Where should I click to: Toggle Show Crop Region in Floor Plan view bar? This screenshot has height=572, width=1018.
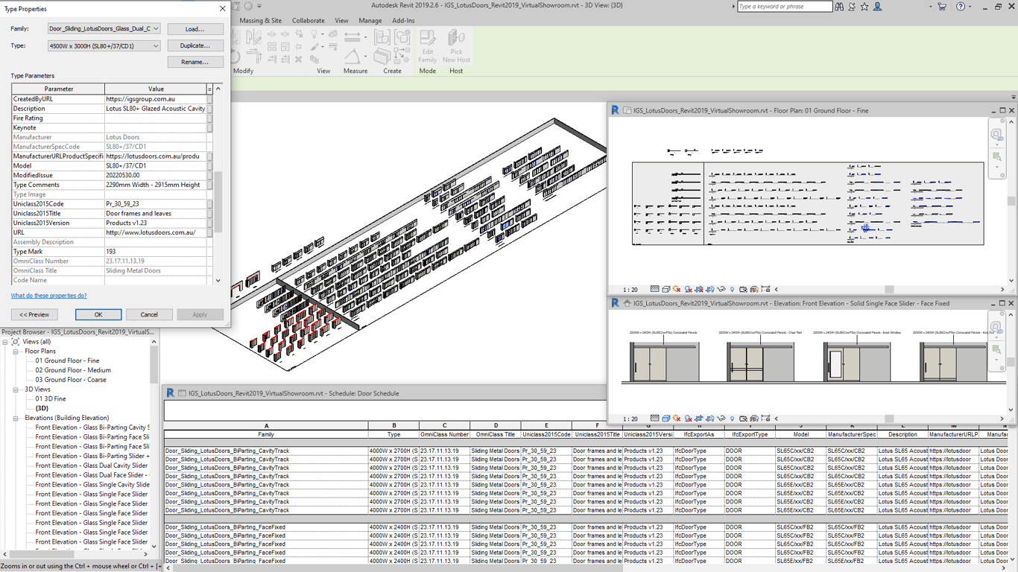pyautogui.click(x=710, y=289)
